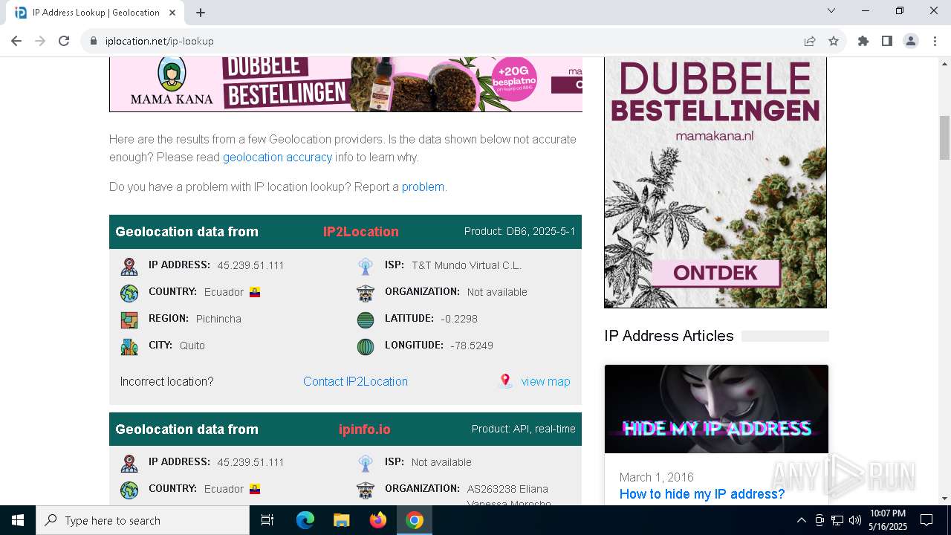Viewport: 951px width, 535px height.
Task: Click the scrollbar up arrow
Action: click(944, 63)
